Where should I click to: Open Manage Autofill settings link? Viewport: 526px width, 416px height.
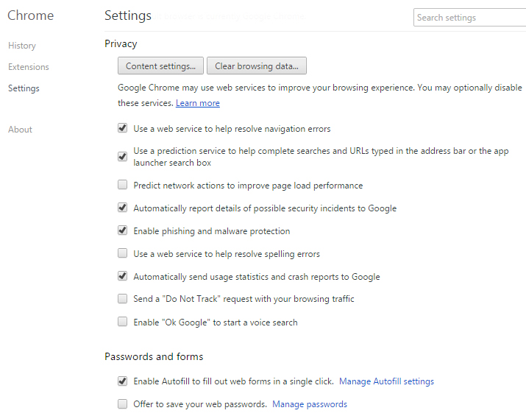(386, 381)
